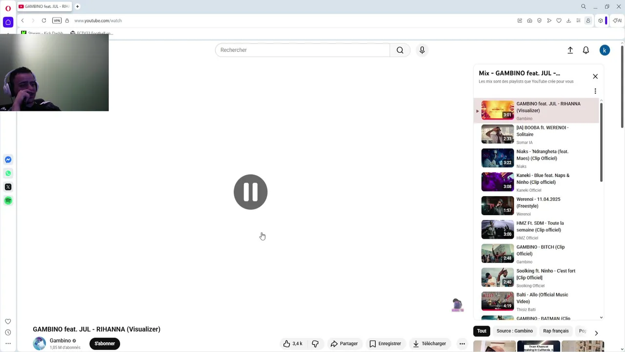The height and width of the screenshot is (352, 625).
Task: Click the page vertical scrollbar
Action: [x=622, y=88]
